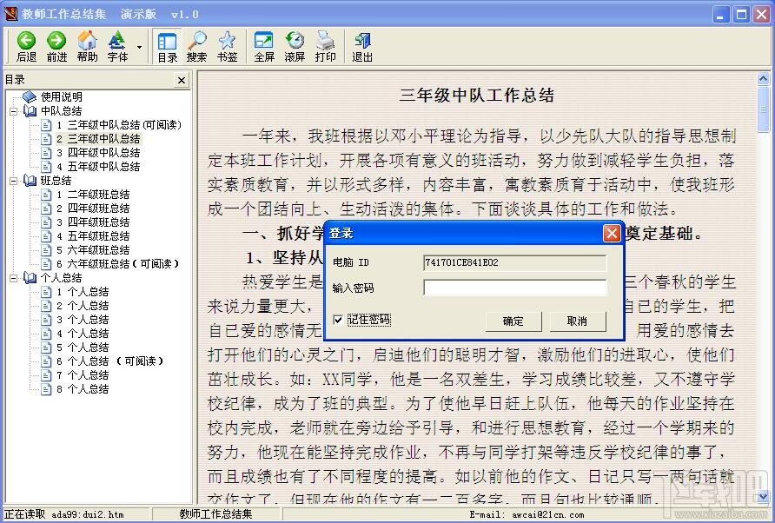The image size is (775, 523).
Task: Collapse the 个人总结 tree node
Action: [13, 278]
